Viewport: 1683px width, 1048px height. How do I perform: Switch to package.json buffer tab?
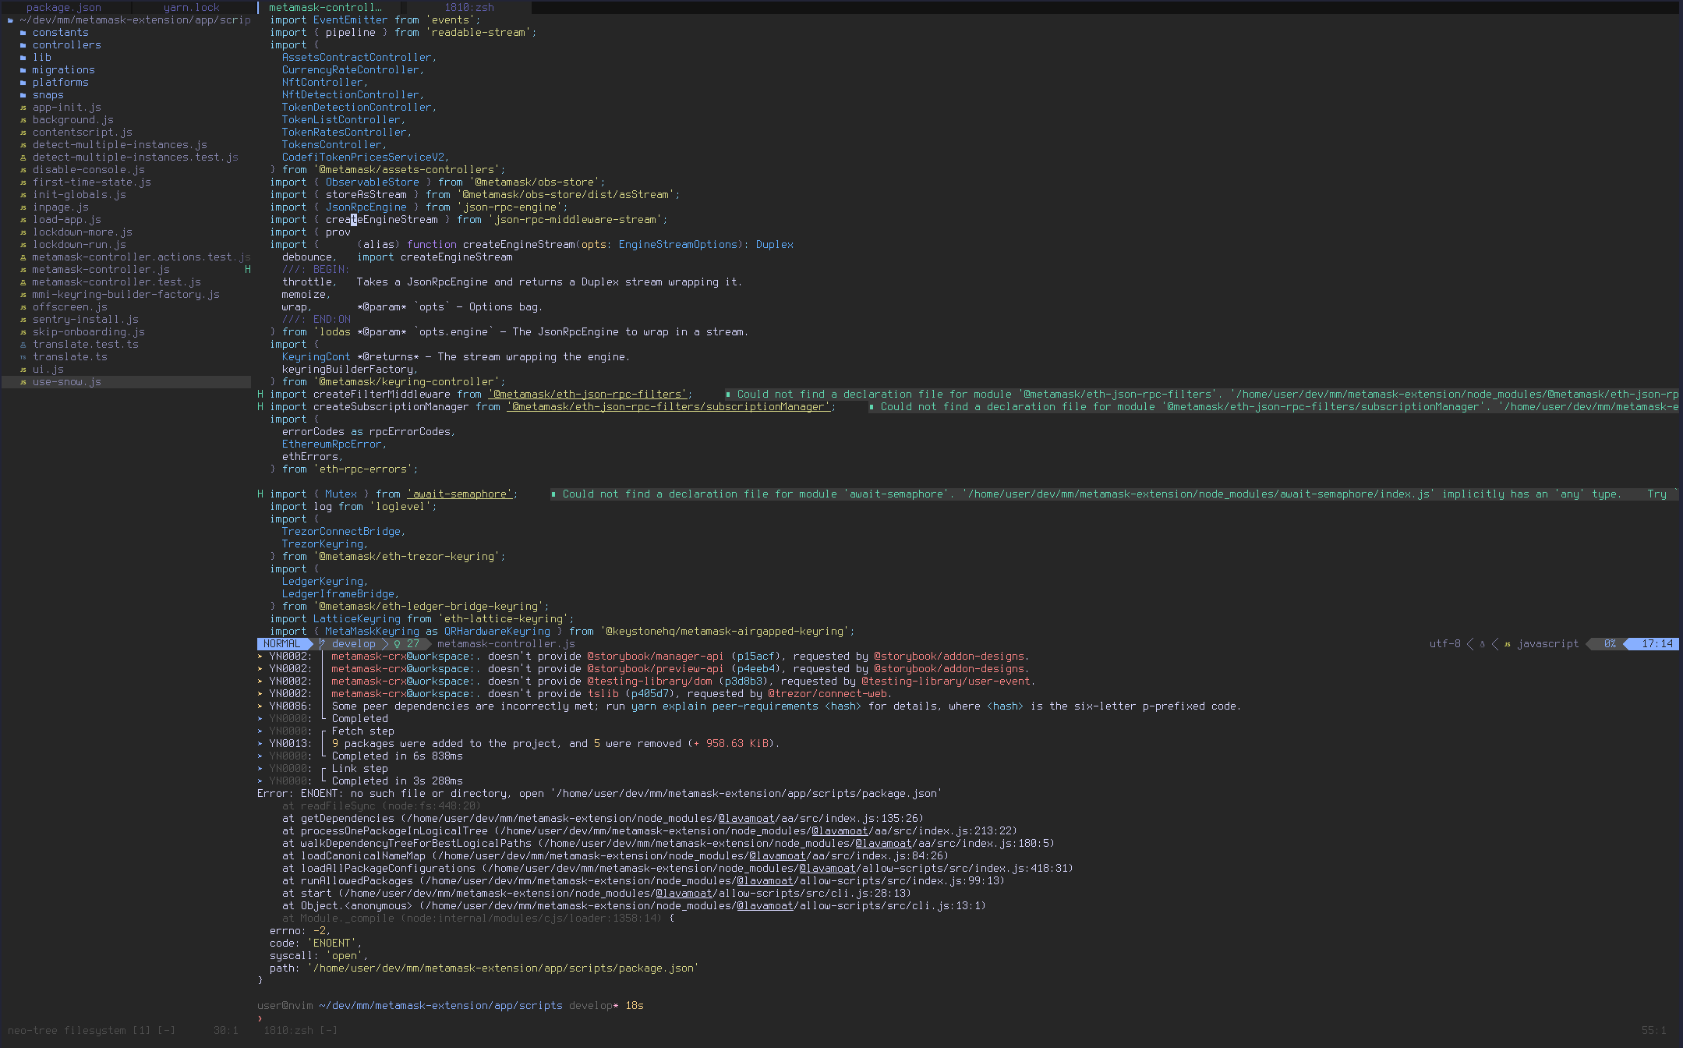(63, 8)
